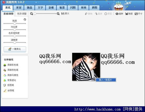
Task: Click the 美图秀秀 logo in title bar
Action: (4, 2)
